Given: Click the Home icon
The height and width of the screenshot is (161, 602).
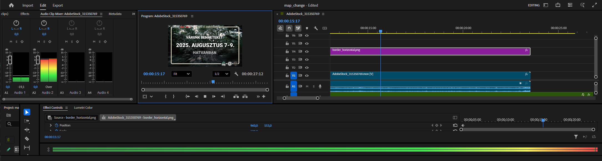Looking at the screenshot, I should (x=11, y=5).
